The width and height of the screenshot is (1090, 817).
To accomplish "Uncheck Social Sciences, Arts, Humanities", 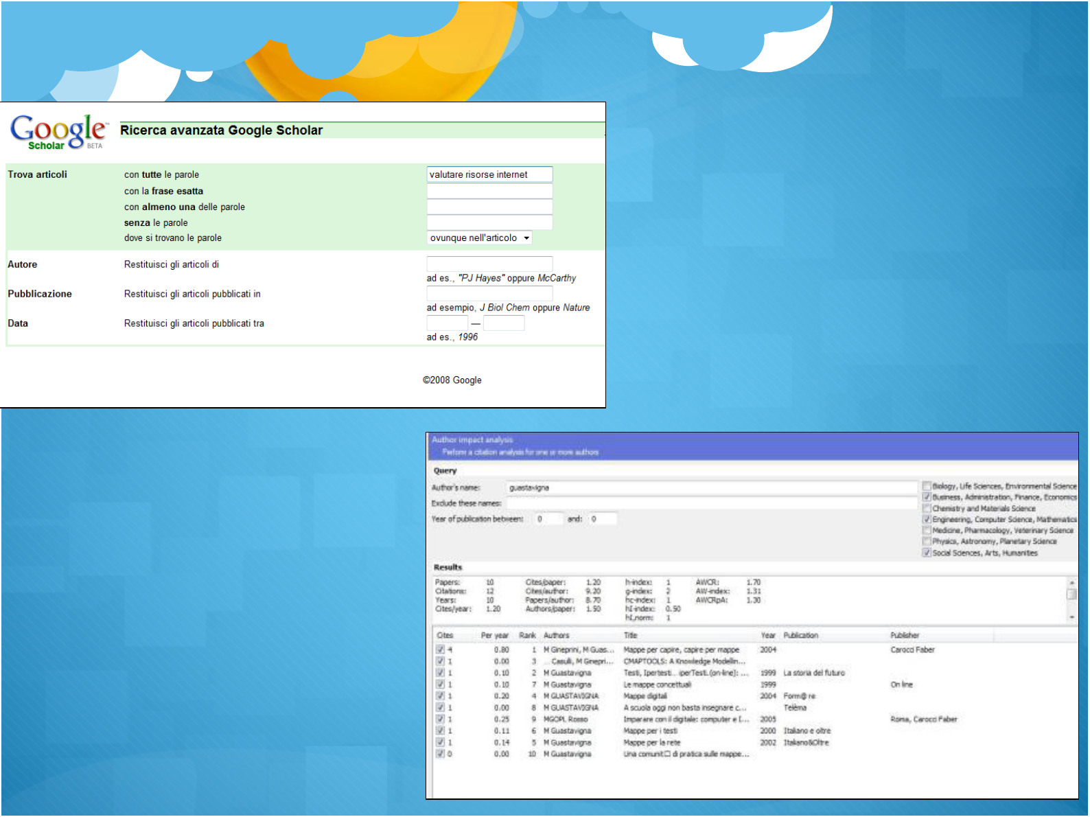I will click(x=927, y=553).
